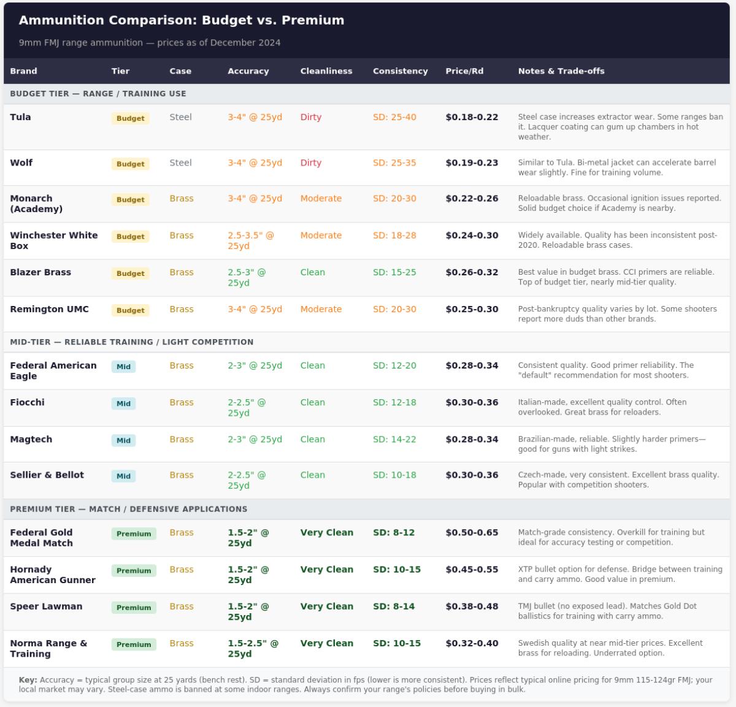Select the Price/Rd column header
Viewport: 736px width, 707px height.
[x=464, y=71]
